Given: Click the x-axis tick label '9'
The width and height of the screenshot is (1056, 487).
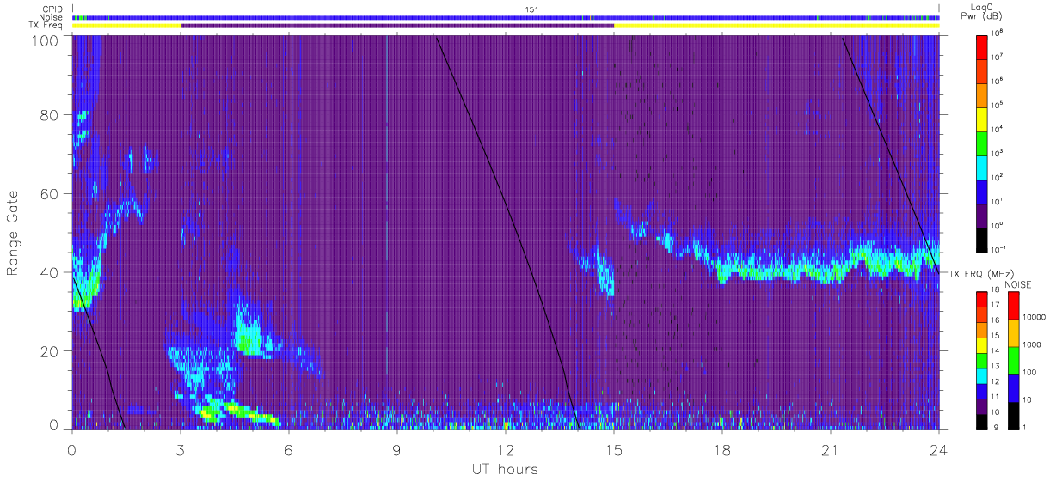Looking at the screenshot, I should pyautogui.click(x=397, y=450).
